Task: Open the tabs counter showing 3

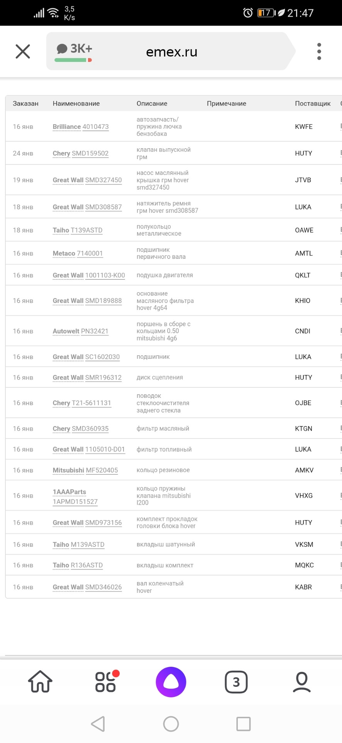Action: tap(236, 682)
